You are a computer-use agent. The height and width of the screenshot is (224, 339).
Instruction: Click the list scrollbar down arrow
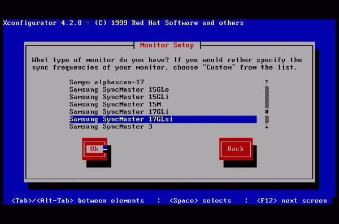point(267,126)
